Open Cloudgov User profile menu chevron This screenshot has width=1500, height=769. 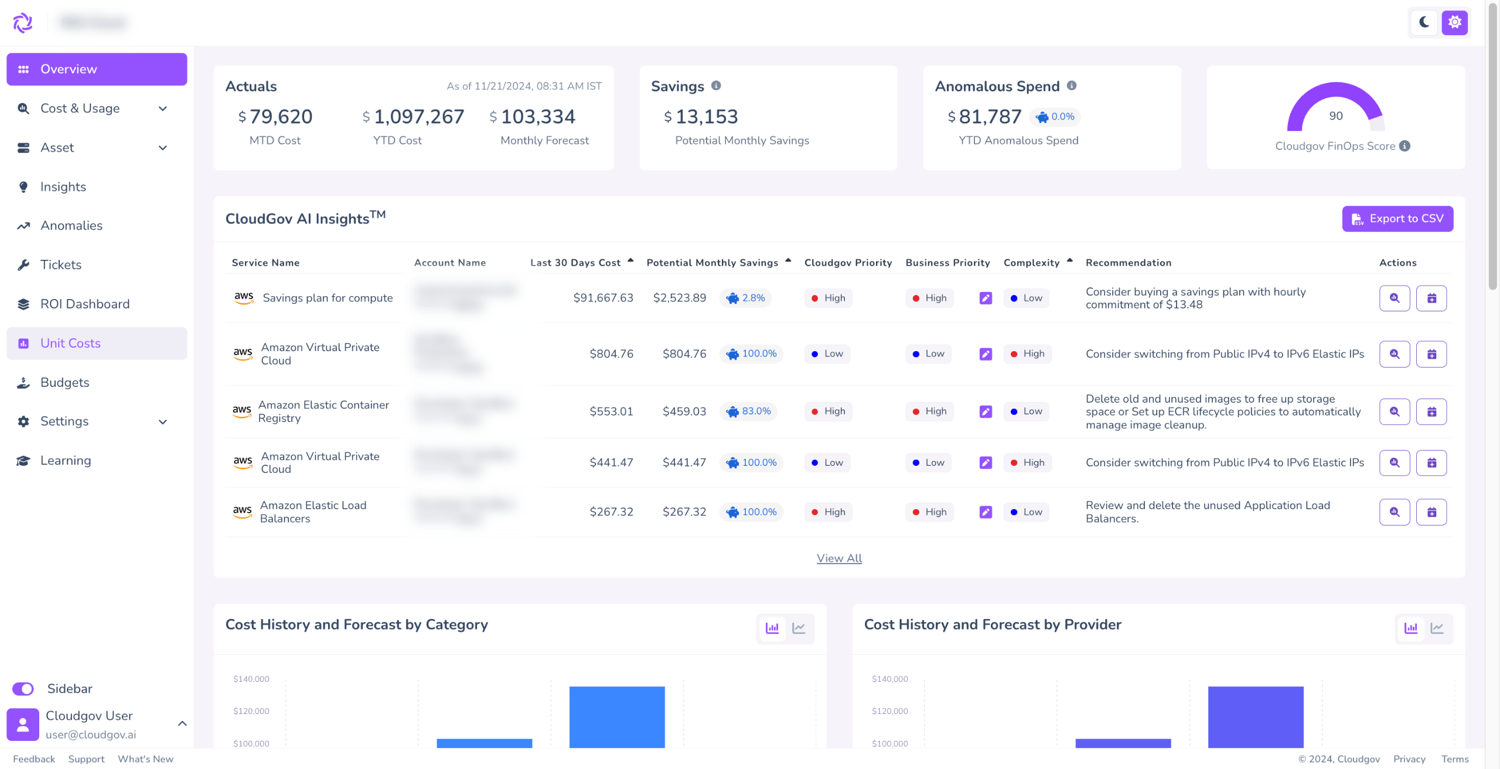tap(182, 724)
